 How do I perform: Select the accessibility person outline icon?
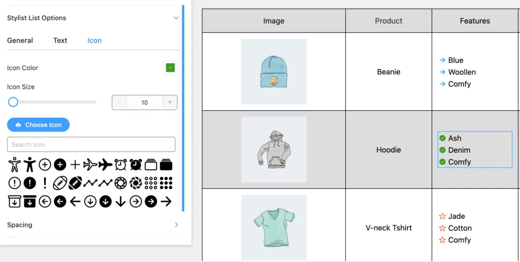(15, 165)
